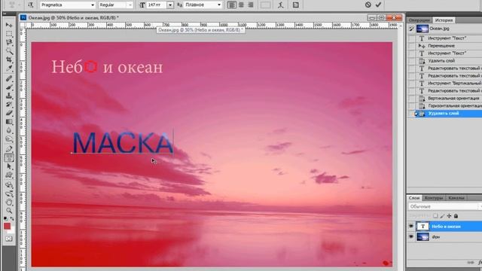Open the text color swatch in options bar
This screenshot has height=271, width=482.
266,5
